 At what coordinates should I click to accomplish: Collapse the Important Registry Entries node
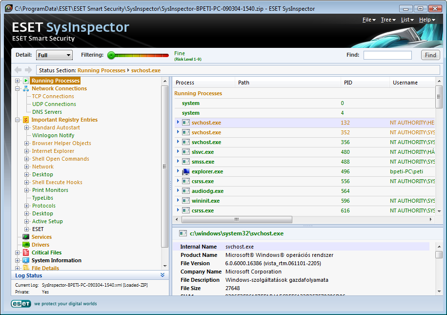18,120
